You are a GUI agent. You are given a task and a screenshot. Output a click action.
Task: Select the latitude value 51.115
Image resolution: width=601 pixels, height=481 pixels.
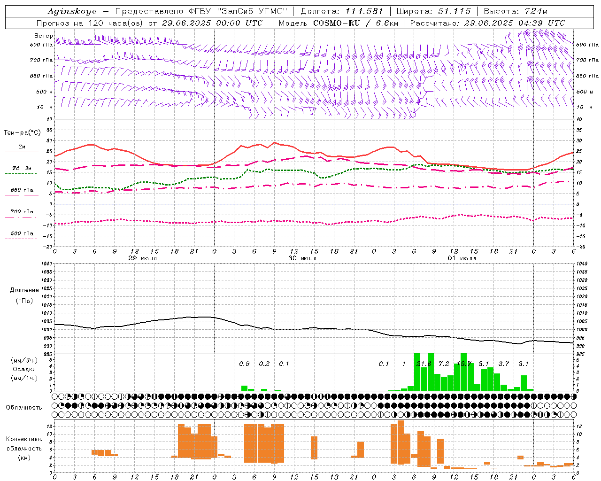click(x=455, y=11)
